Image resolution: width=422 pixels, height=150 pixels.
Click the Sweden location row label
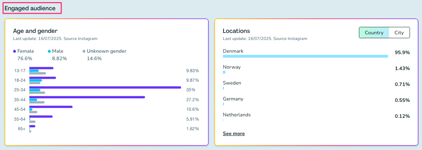(x=232, y=83)
